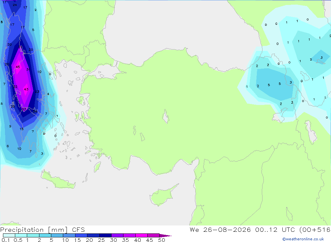Select the 1–2 mm legend color swatch
Screen dimensions: 331x242
[x=33, y=235]
